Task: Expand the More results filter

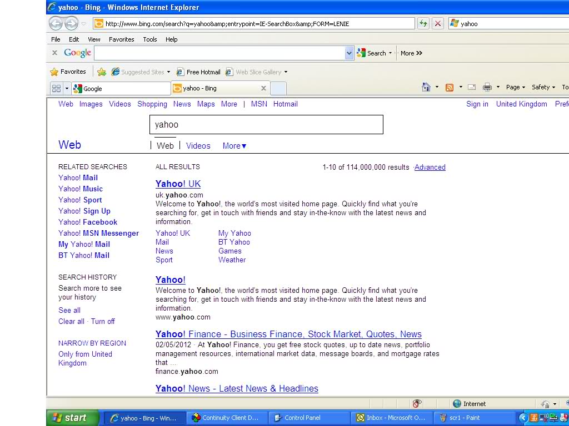Action: [x=234, y=146]
